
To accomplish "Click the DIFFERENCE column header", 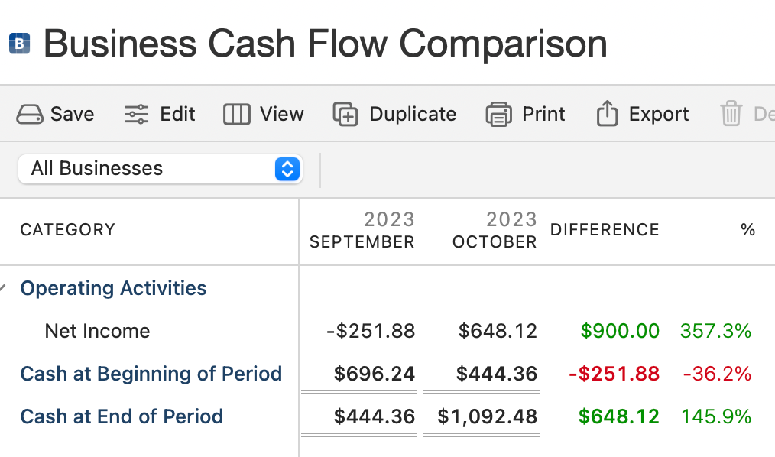I will point(604,230).
